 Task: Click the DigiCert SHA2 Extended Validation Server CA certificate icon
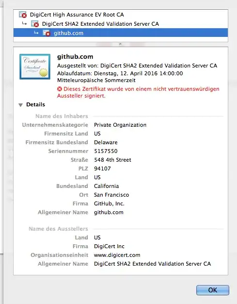tap(35, 24)
